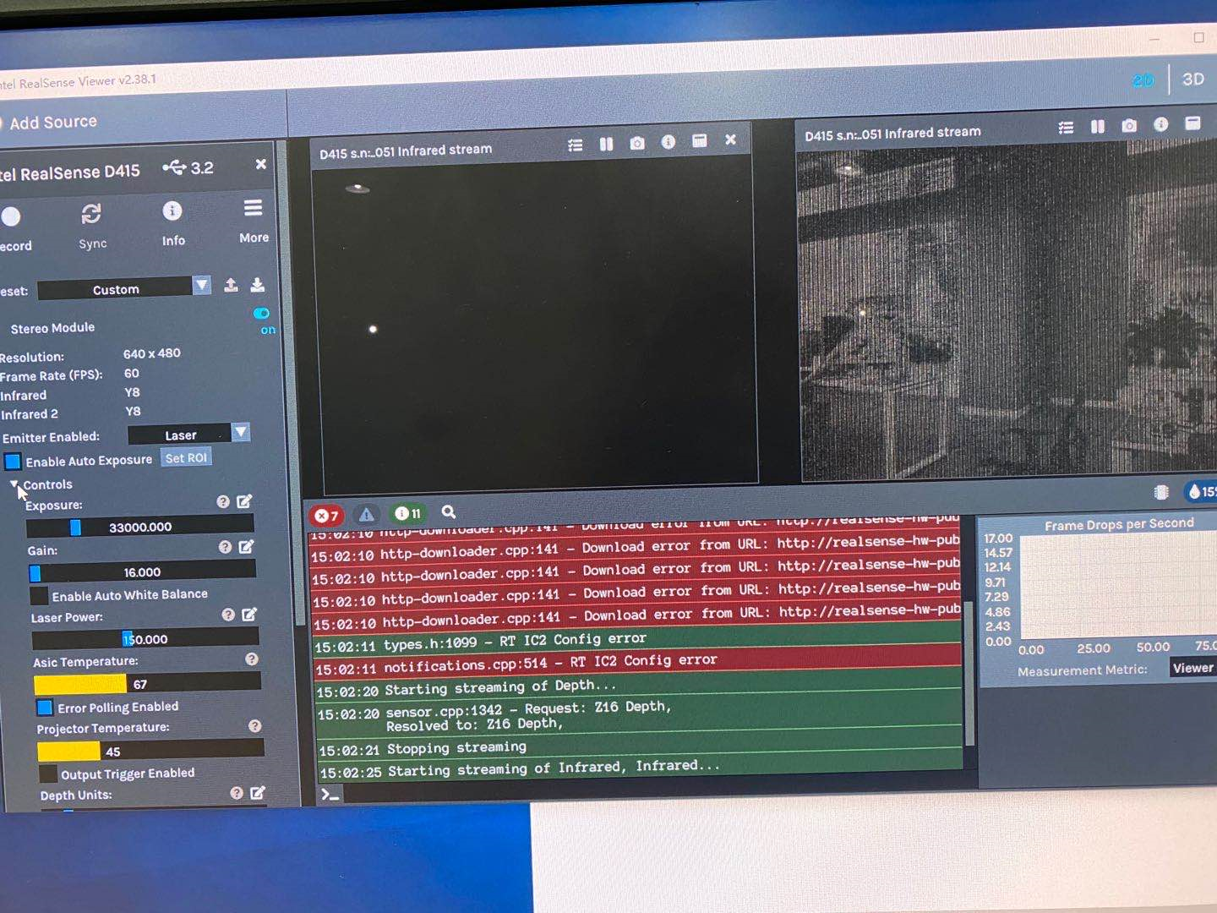Take snapshot of right Infrared stream

coord(1129,126)
